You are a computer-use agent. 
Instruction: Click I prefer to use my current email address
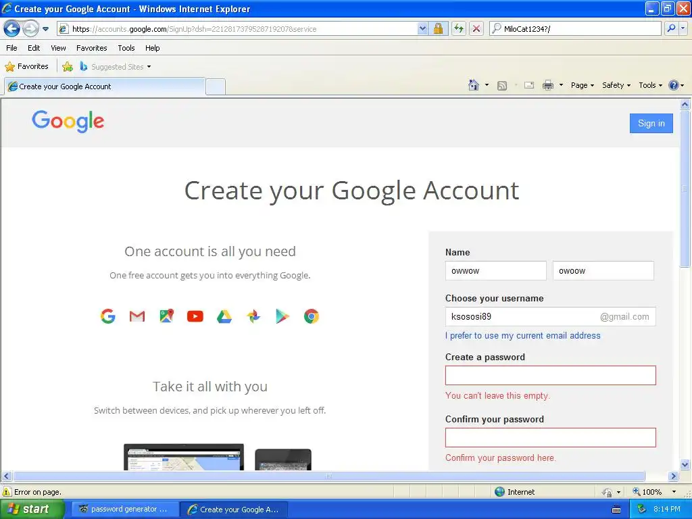click(523, 335)
